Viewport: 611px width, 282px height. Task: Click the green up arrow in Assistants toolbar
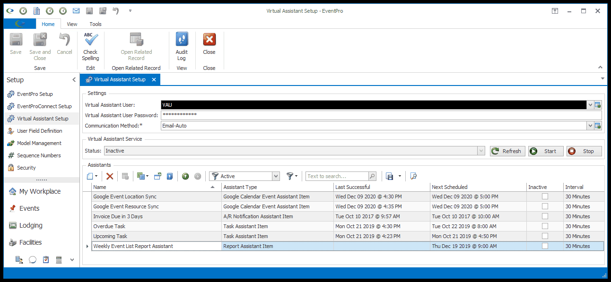pos(185,176)
